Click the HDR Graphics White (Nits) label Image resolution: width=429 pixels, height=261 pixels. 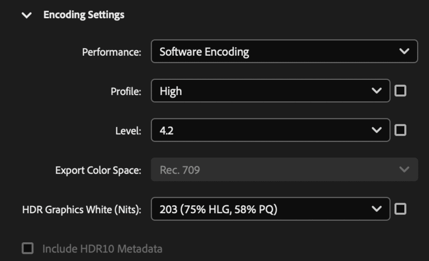82,210
